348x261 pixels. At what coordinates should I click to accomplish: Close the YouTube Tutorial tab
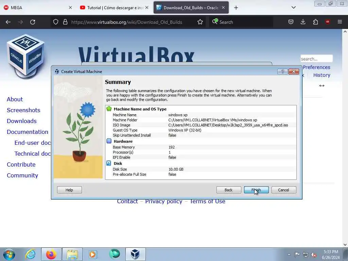[147, 7]
